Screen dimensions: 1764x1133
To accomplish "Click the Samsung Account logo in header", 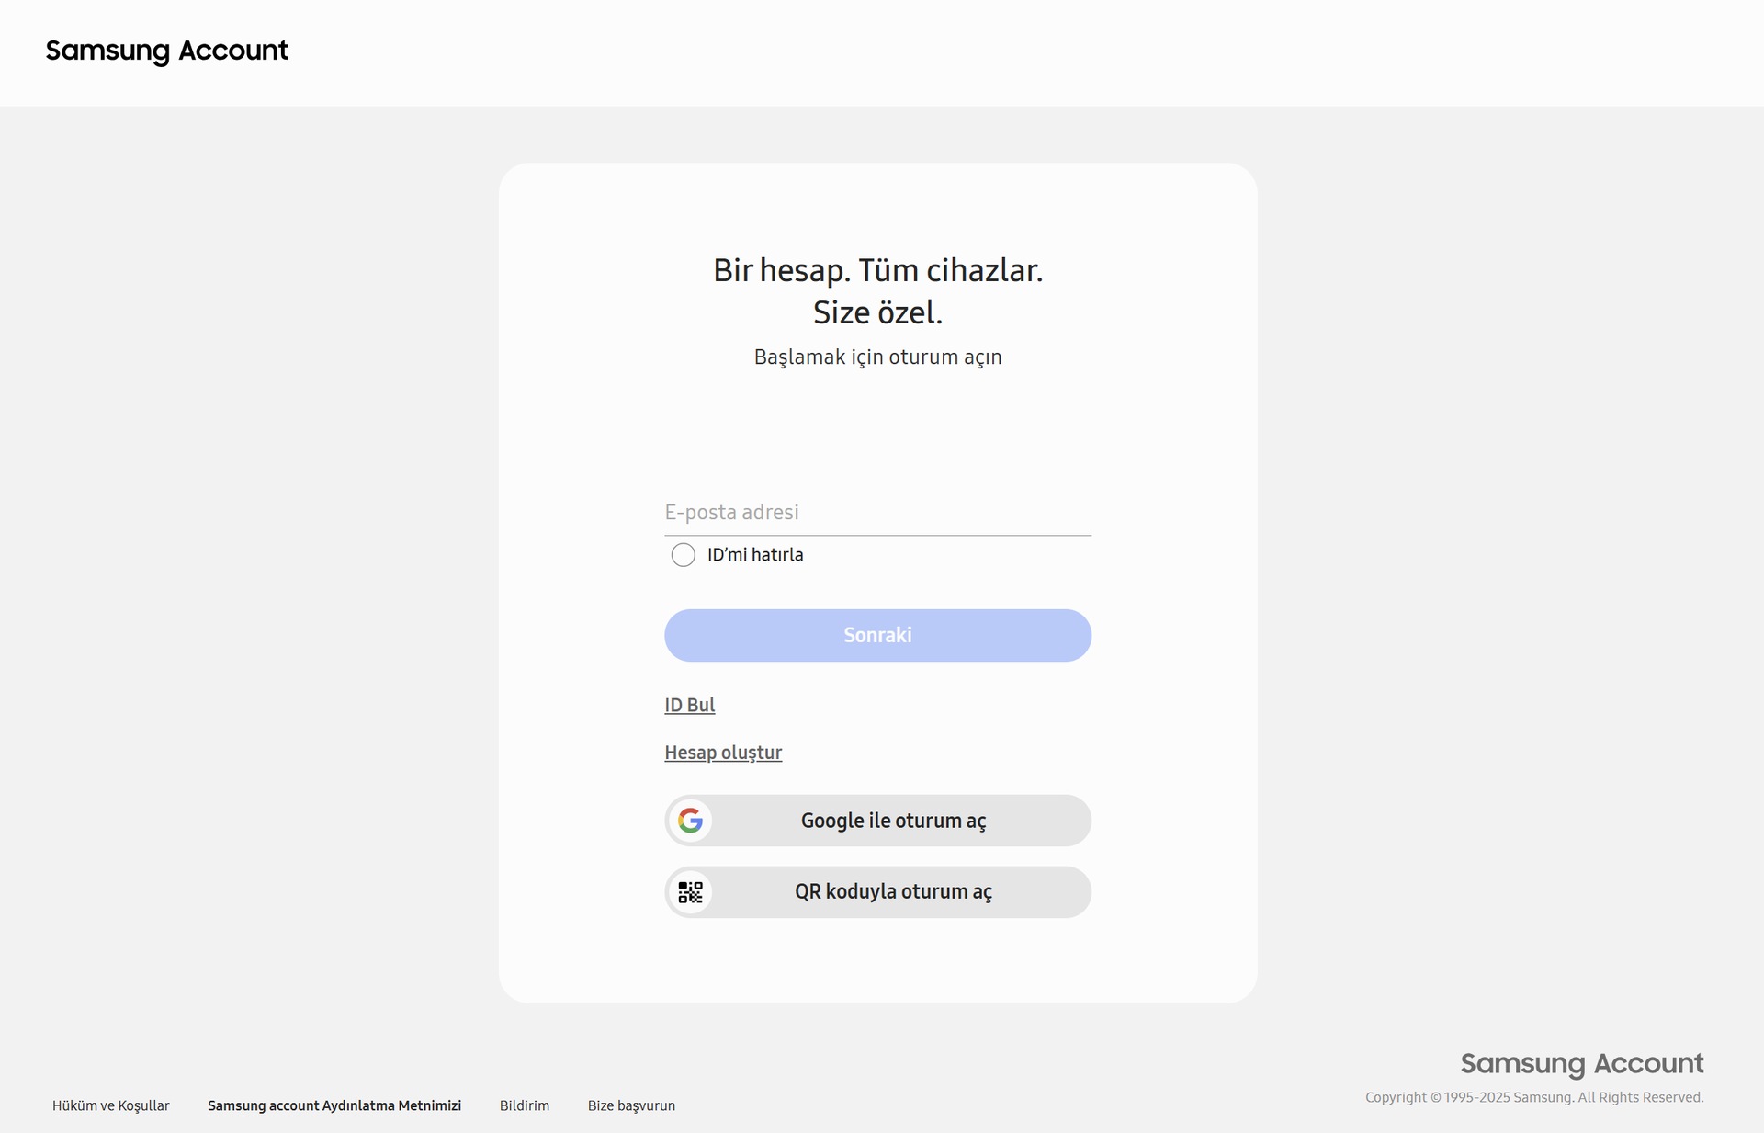I will point(166,51).
